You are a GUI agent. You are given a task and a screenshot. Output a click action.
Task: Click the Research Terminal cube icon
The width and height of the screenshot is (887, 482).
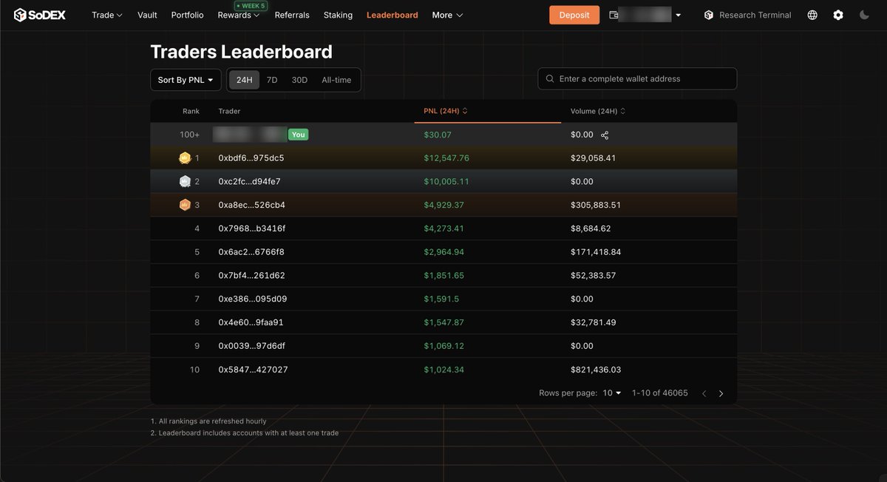click(x=708, y=15)
